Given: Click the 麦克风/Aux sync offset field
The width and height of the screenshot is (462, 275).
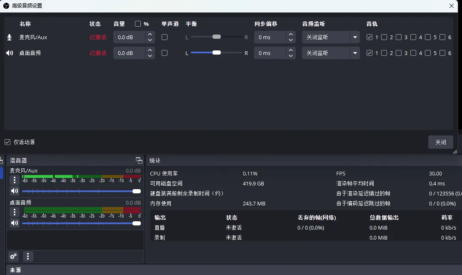Looking at the screenshot, I should tap(270, 37).
